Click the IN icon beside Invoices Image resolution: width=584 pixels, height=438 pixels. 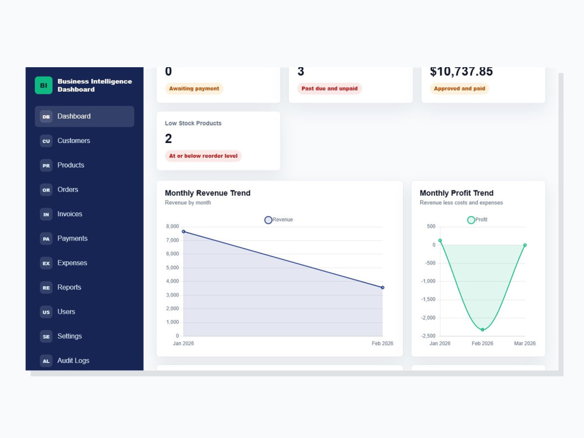46,214
